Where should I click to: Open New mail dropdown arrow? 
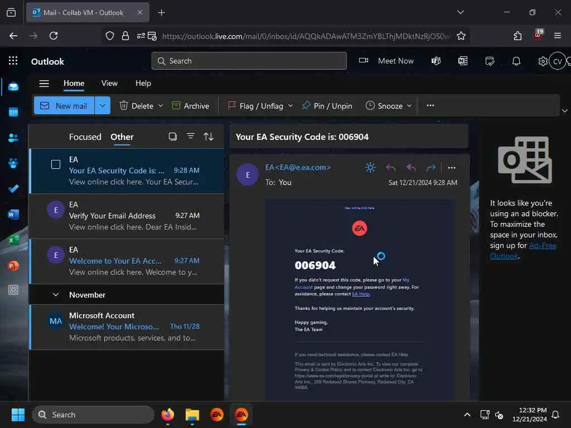tap(103, 105)
